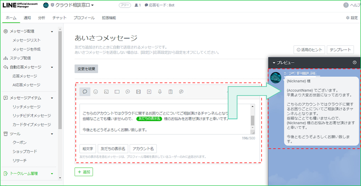Click the preview chat profile avatar
The height and width of the screenshot is (186, 361).
click(275, 78)
